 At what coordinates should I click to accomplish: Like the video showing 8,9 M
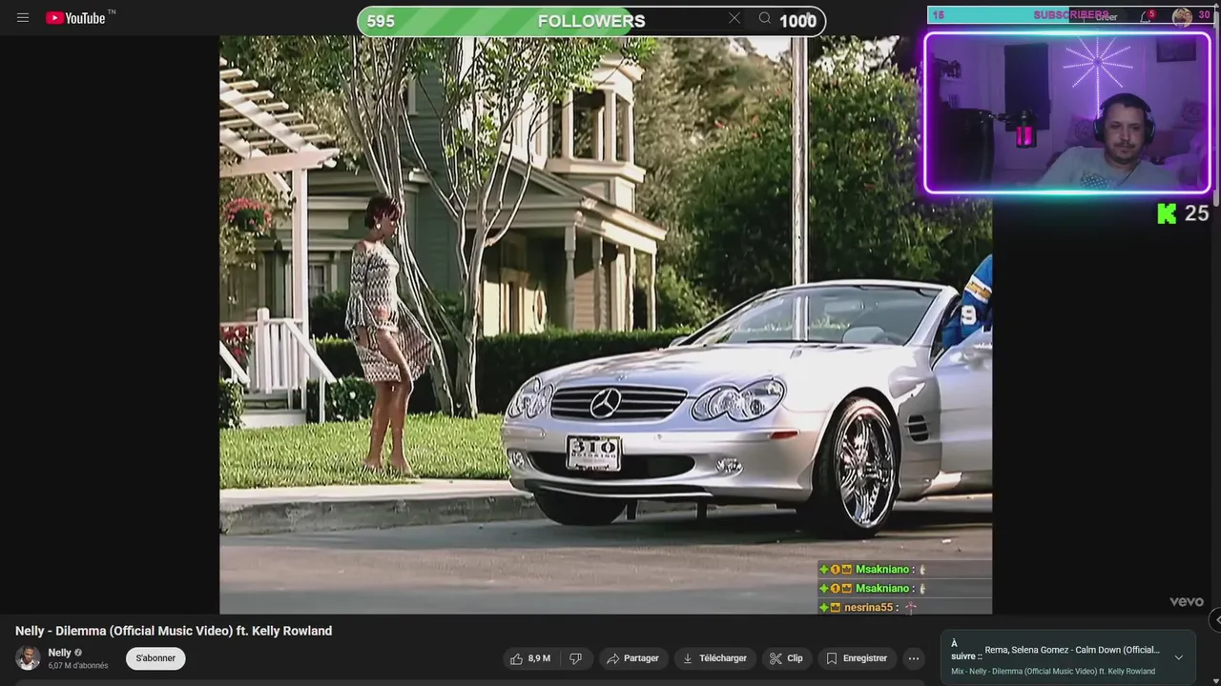pyautogui.click(x=529, y=658)
